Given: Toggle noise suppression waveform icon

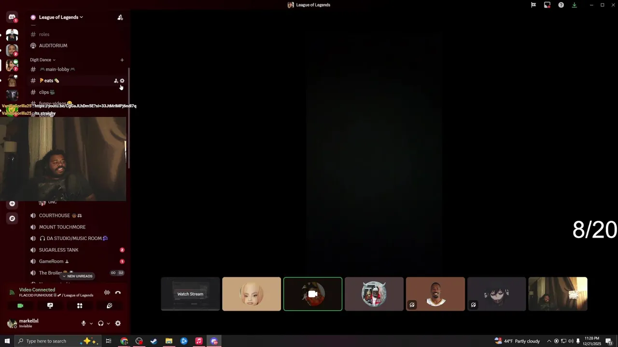Looking at the screenshot, I should pyautogui.click(x=107, y=293).
